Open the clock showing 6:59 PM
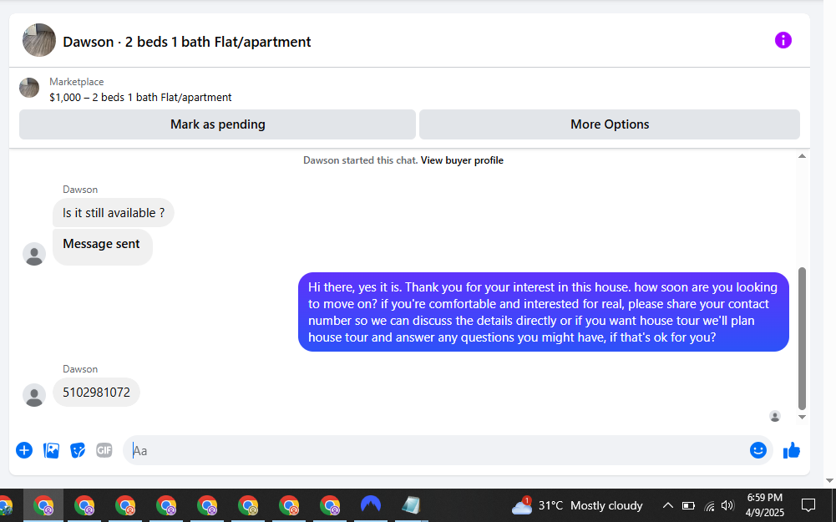This screenshot has height=522, width=836. 764,505
